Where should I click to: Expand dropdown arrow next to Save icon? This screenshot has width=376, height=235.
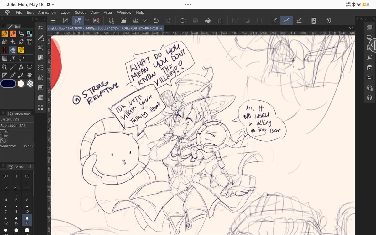click(x=144, y=21)
